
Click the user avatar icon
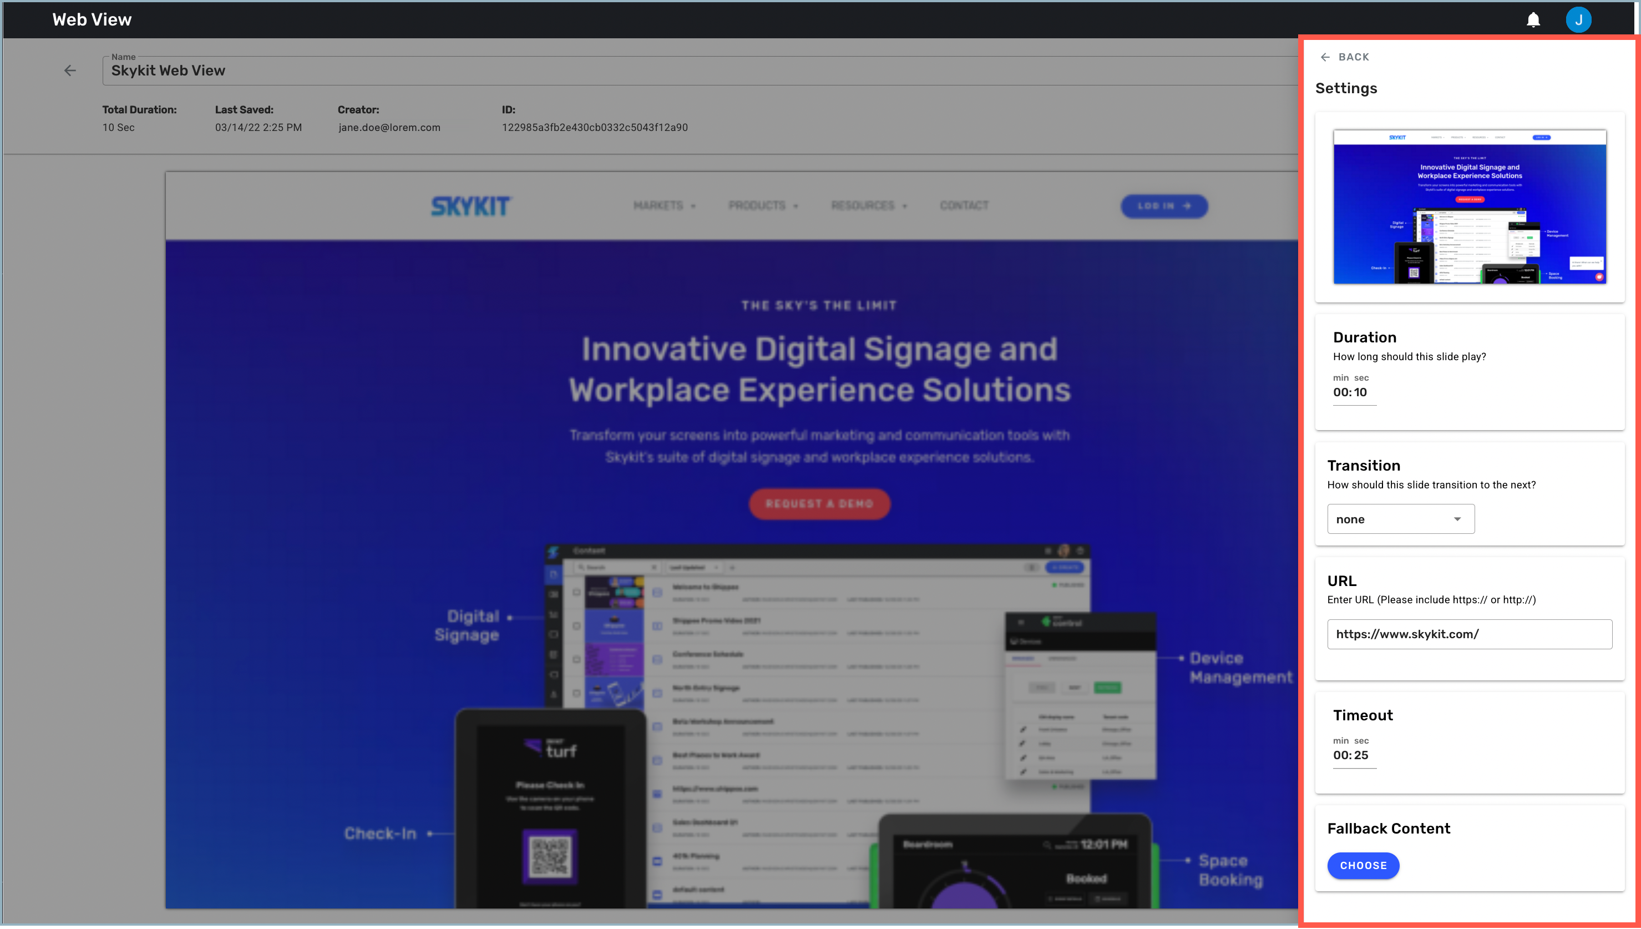(1578, 19)
